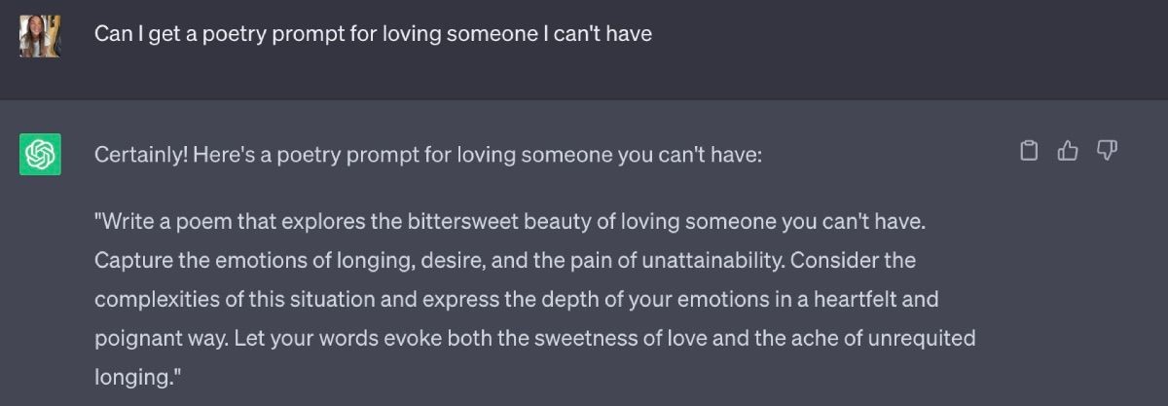
Task: Click the green ChatGPT logo avatar
Action: pyautogui.click(x=41, y=155)
